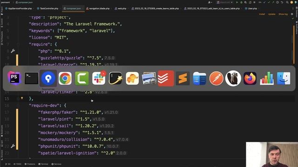Open Firefox from the dock
The height and width of the screenshot is (167, 298).
(250, 78)
